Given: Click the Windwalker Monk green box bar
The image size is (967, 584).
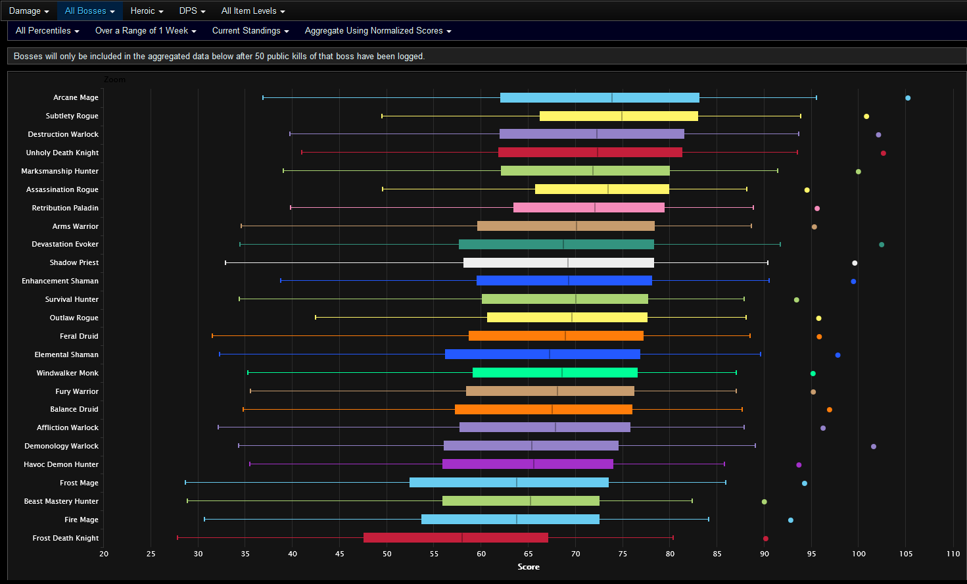Looking at the screenshot, I should [555, 373].
